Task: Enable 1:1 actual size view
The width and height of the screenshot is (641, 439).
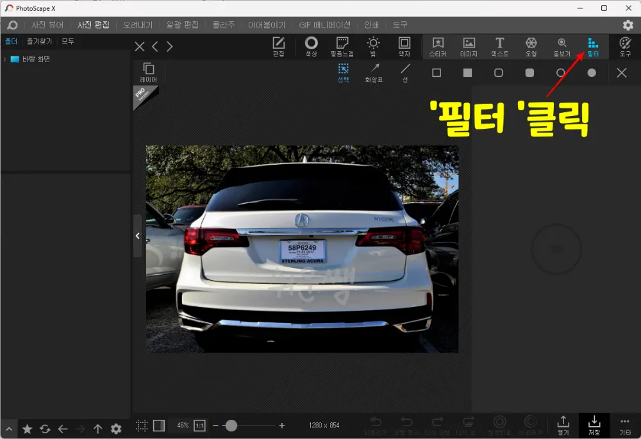Action: click(x=197, y=424)
